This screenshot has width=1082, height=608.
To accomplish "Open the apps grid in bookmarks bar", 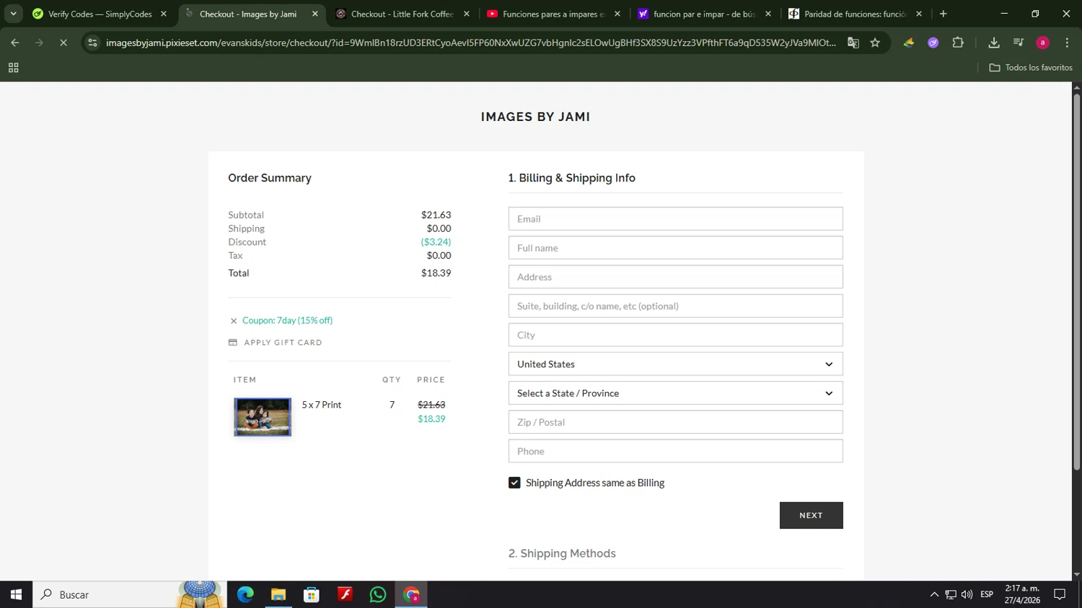I will pyautogui.click(x=13, y=68).
